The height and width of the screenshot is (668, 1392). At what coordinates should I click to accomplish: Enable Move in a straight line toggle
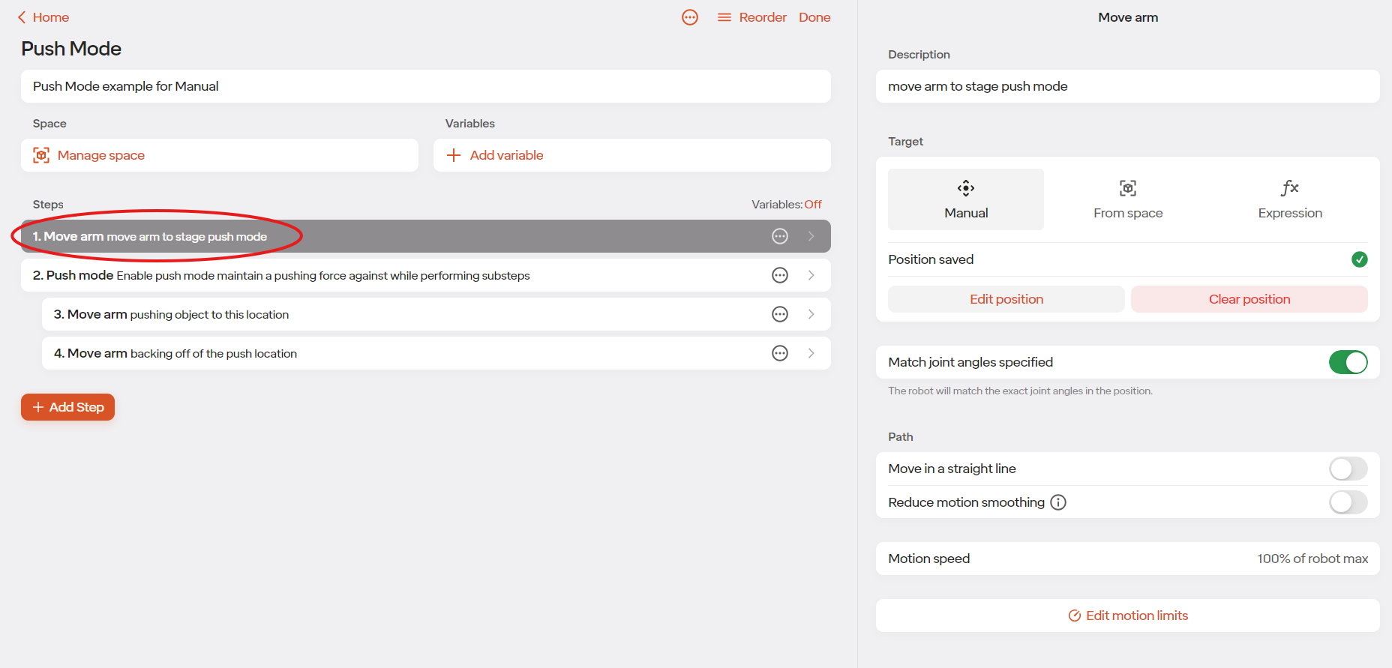pyautogui.click(x=1348, y=469)
